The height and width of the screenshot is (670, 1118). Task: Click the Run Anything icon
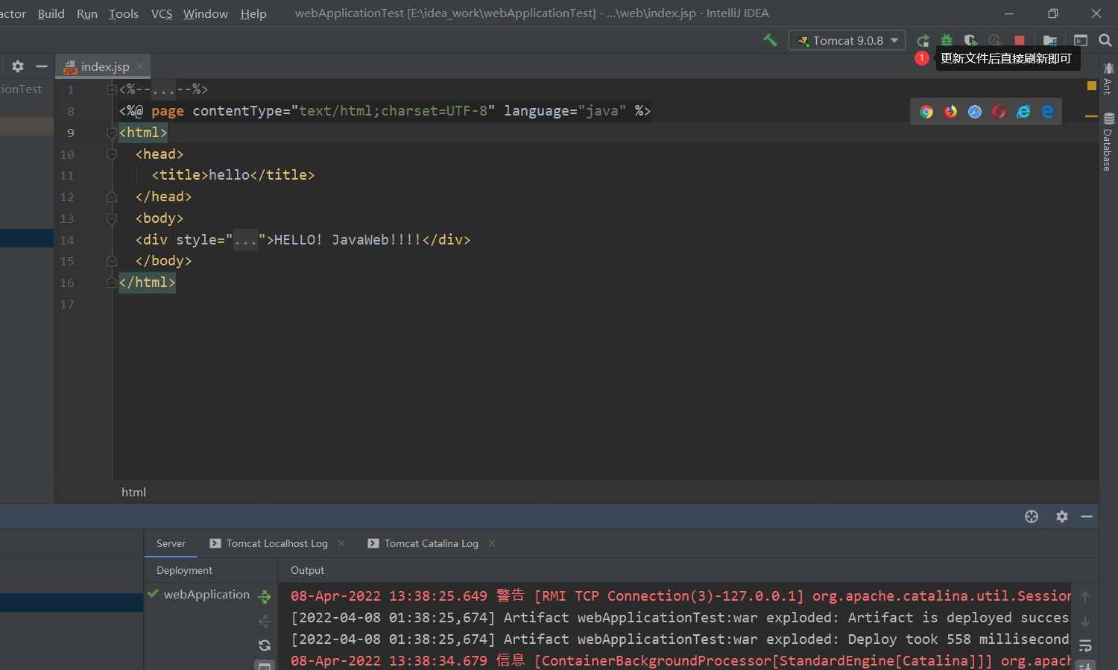(1081, 40)
